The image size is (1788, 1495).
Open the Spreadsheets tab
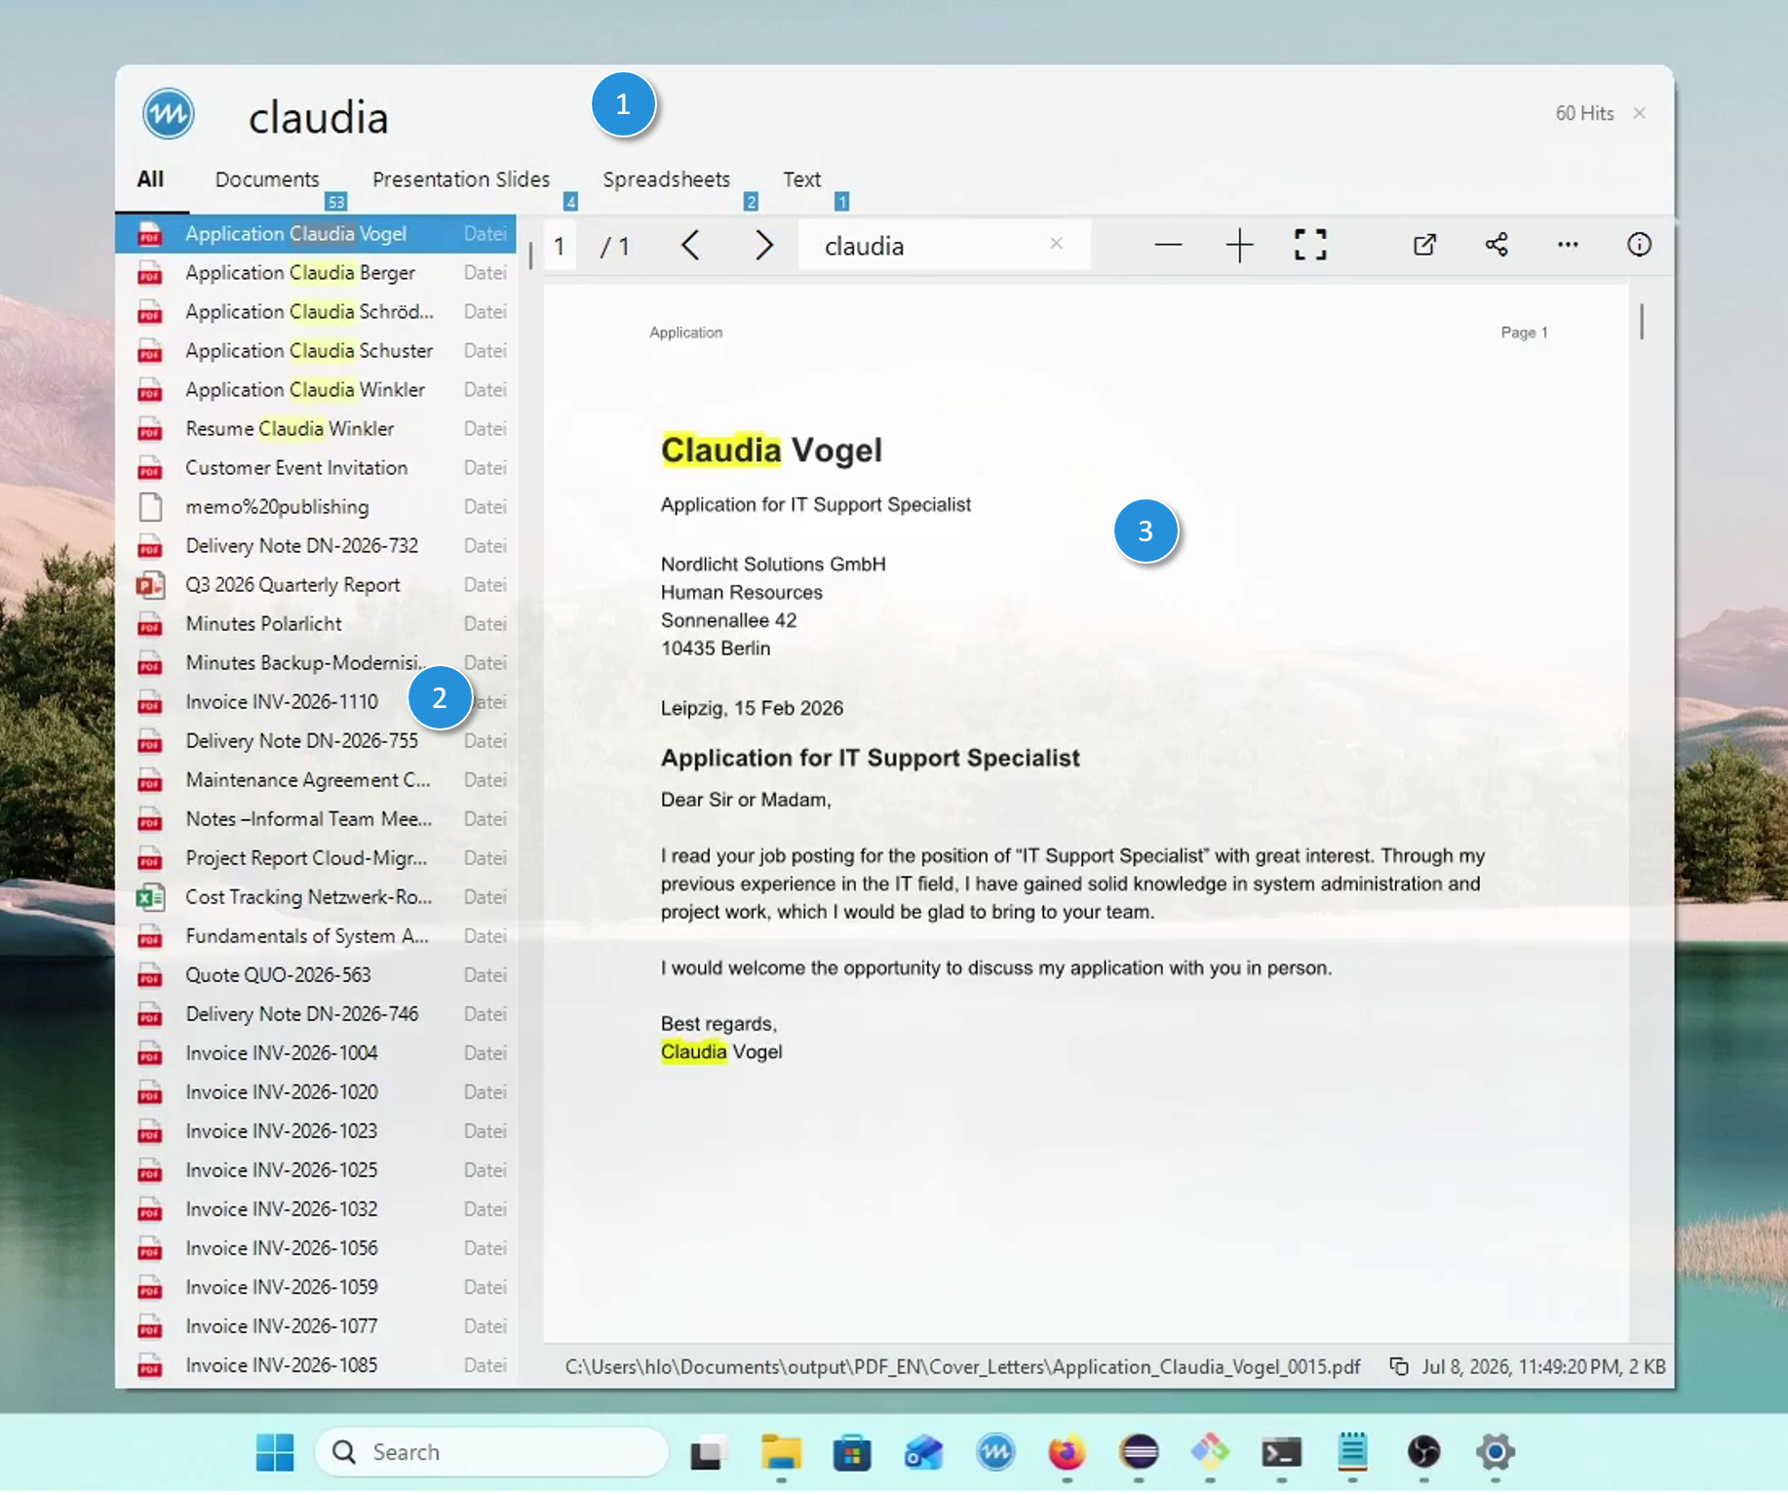coord(667,179)
